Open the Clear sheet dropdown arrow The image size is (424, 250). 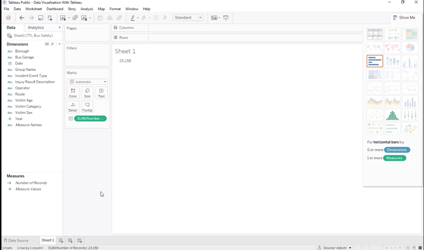coord(90,18)
